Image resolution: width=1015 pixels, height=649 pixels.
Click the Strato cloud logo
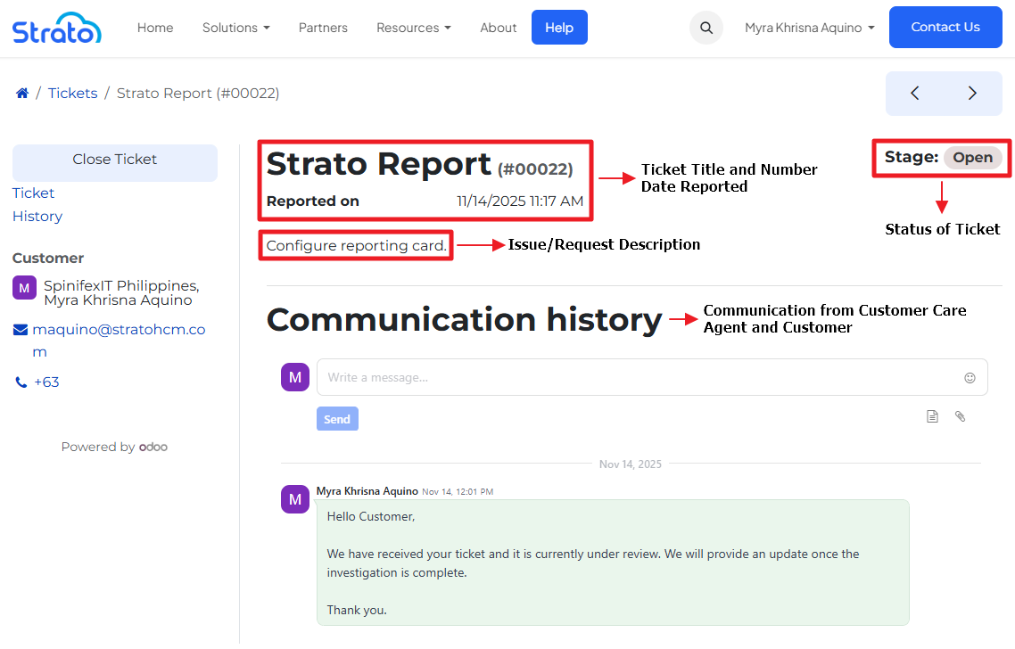coord(57,28)
